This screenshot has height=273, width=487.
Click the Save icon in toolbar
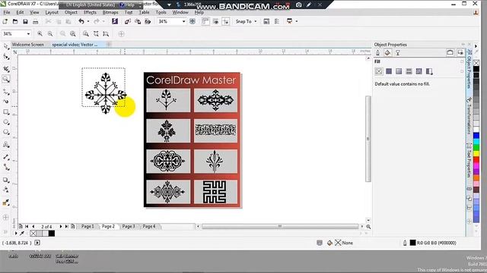(x=25, y=21)
